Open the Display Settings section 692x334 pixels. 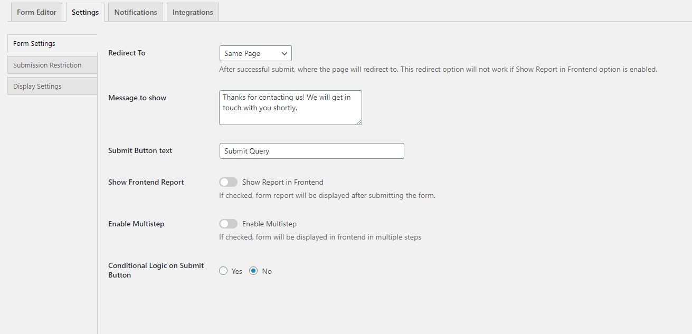click(37, 86)
